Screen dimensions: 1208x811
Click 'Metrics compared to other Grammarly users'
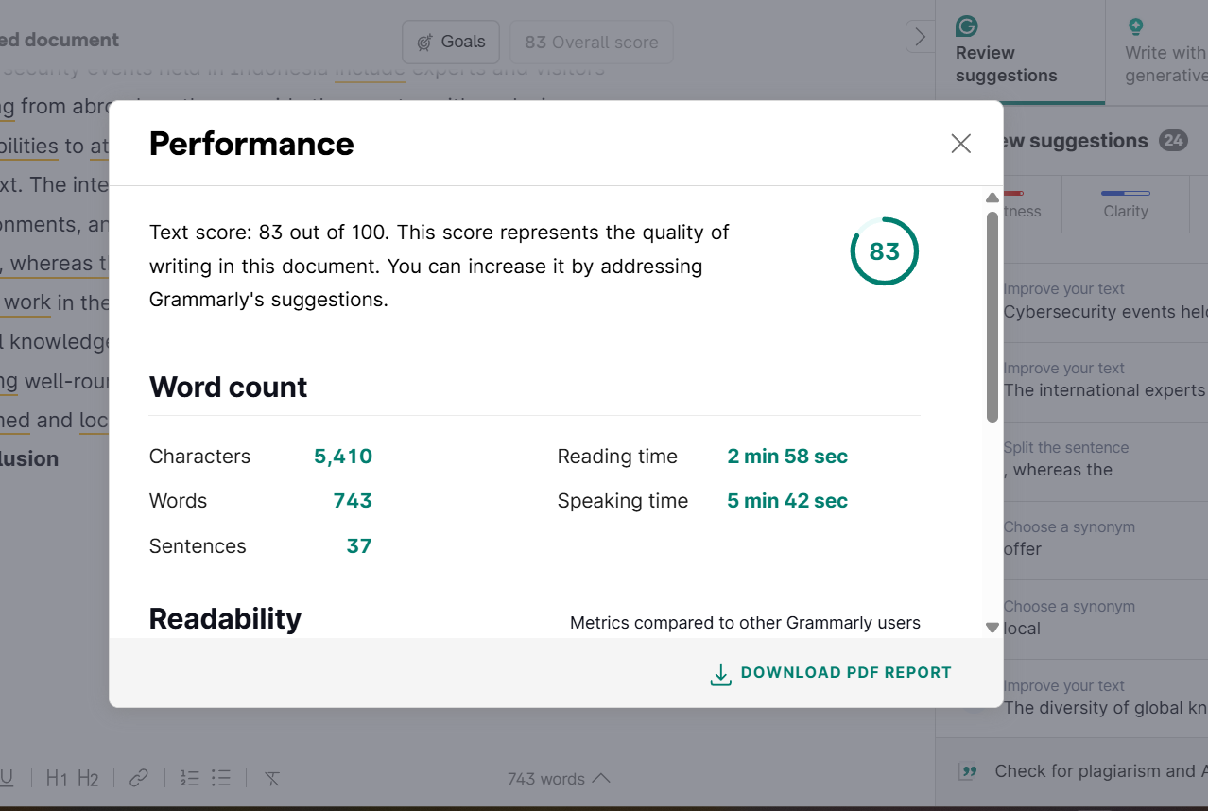(745, 623)
